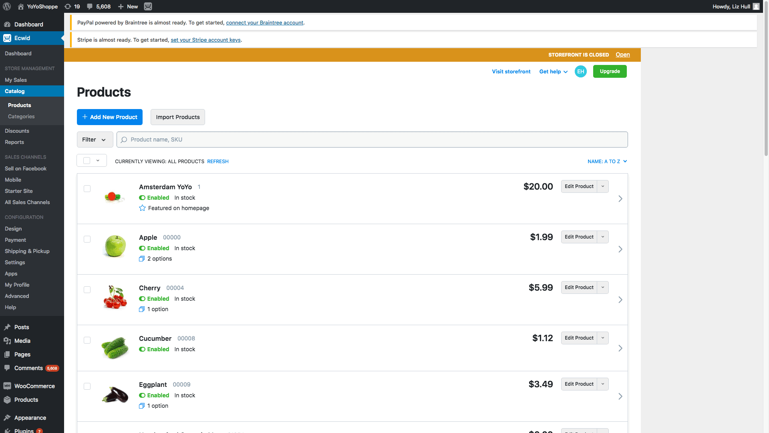Expand Edit Product dropdown for Apple
Screen dimensions: 769x433
coord(603,237)
